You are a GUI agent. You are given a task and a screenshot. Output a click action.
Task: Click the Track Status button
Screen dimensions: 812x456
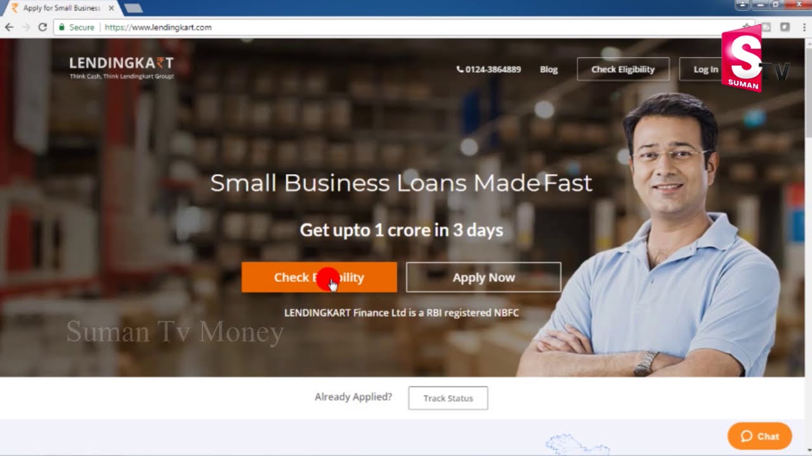pyautogui.click(x=448, y=398)
